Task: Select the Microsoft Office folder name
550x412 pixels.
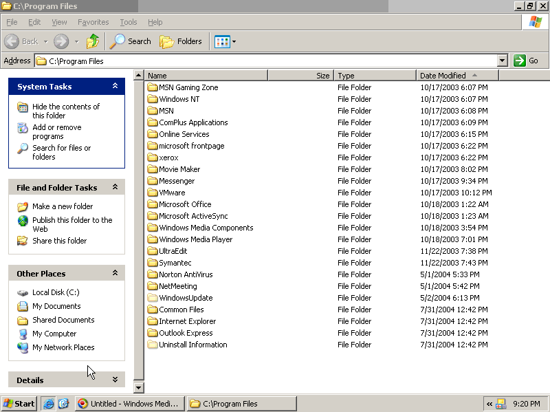Action: click(185, 204)
